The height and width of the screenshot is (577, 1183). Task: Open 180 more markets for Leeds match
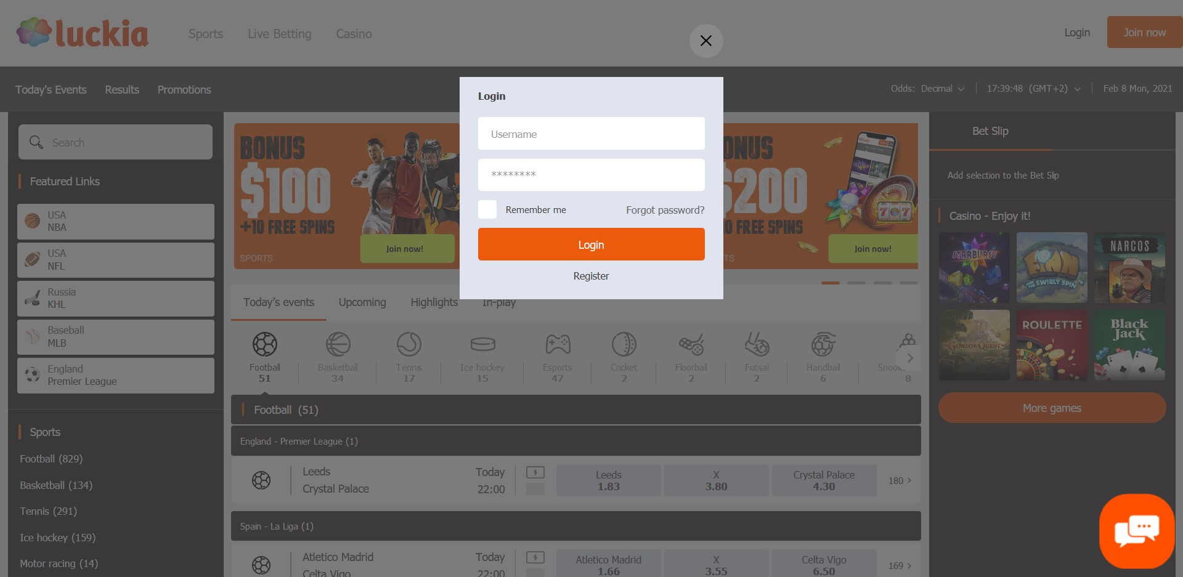[900, 480]
